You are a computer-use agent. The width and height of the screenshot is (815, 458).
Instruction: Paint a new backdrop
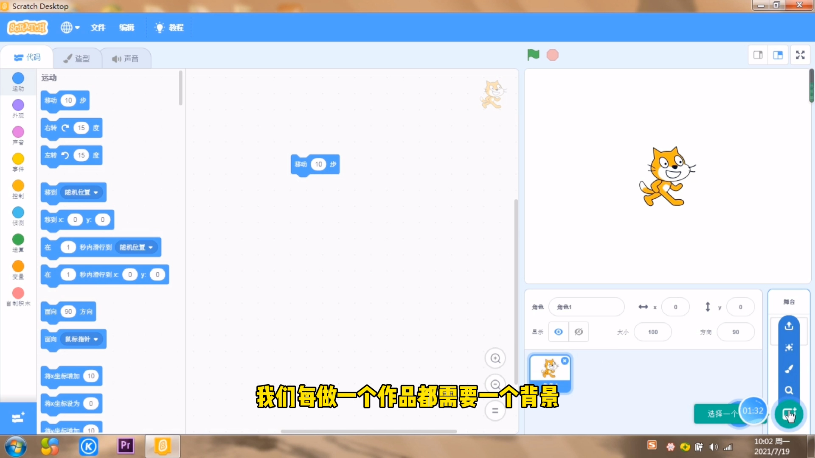(789, 369)
